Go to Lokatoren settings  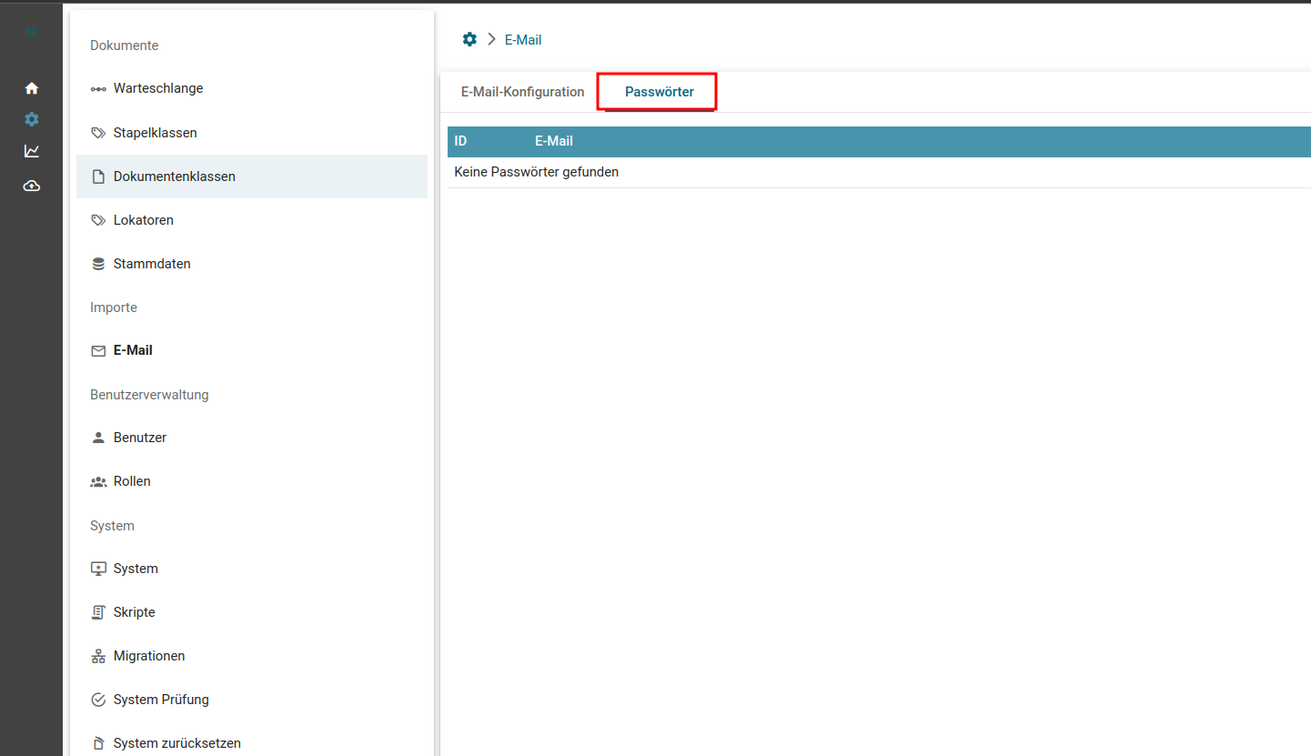pos(143,220)
